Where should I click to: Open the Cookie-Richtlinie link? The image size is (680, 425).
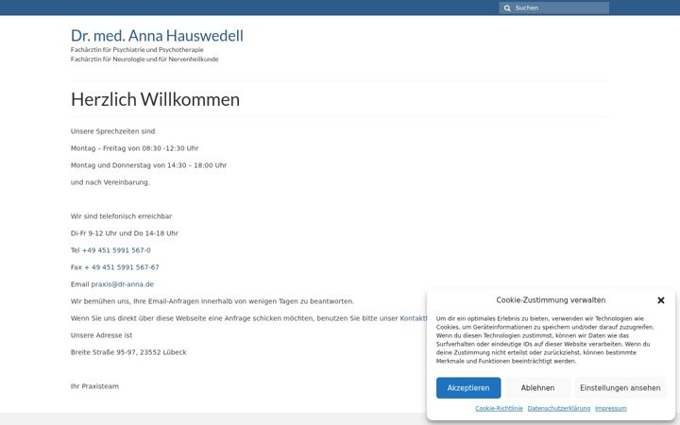coord(499,409)
